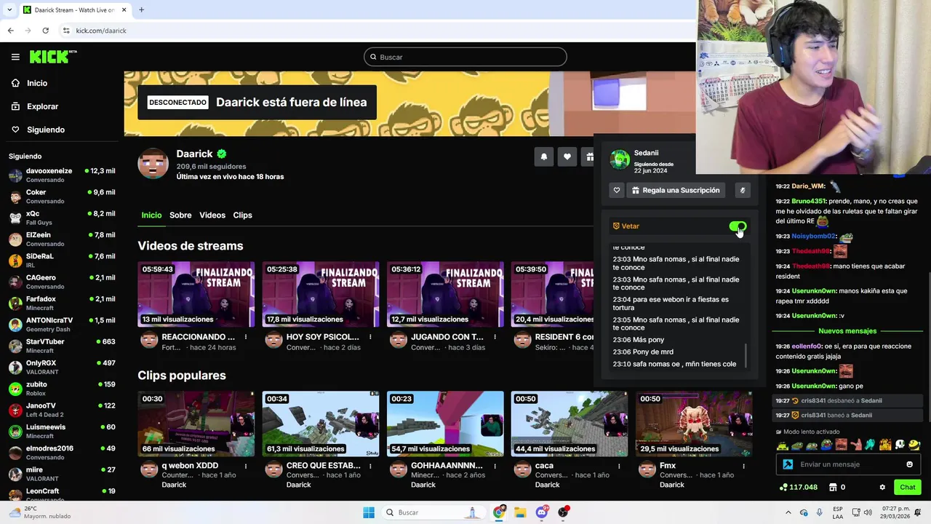Open chat settings gear
This screenshot has width=931, height=524.
(x=882, y=487)
